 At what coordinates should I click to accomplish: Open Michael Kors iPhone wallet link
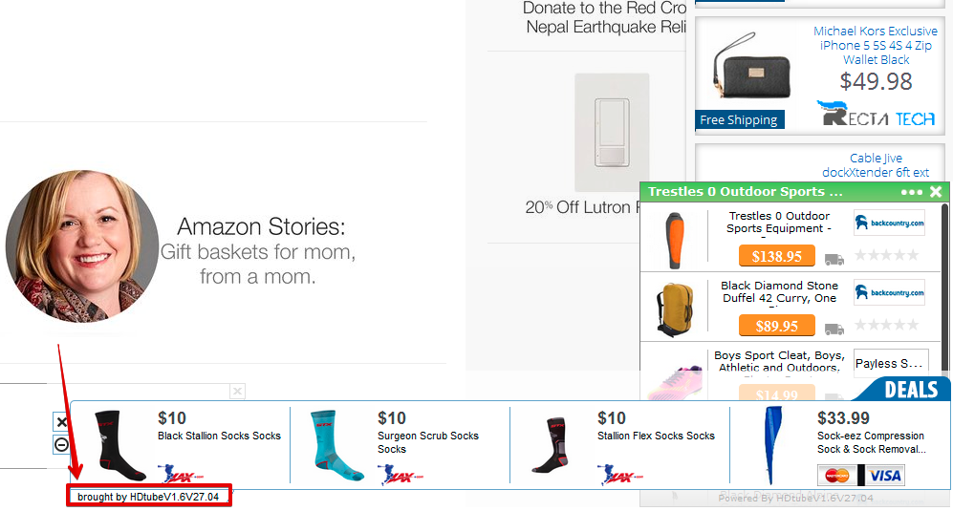tap(875, 45)
